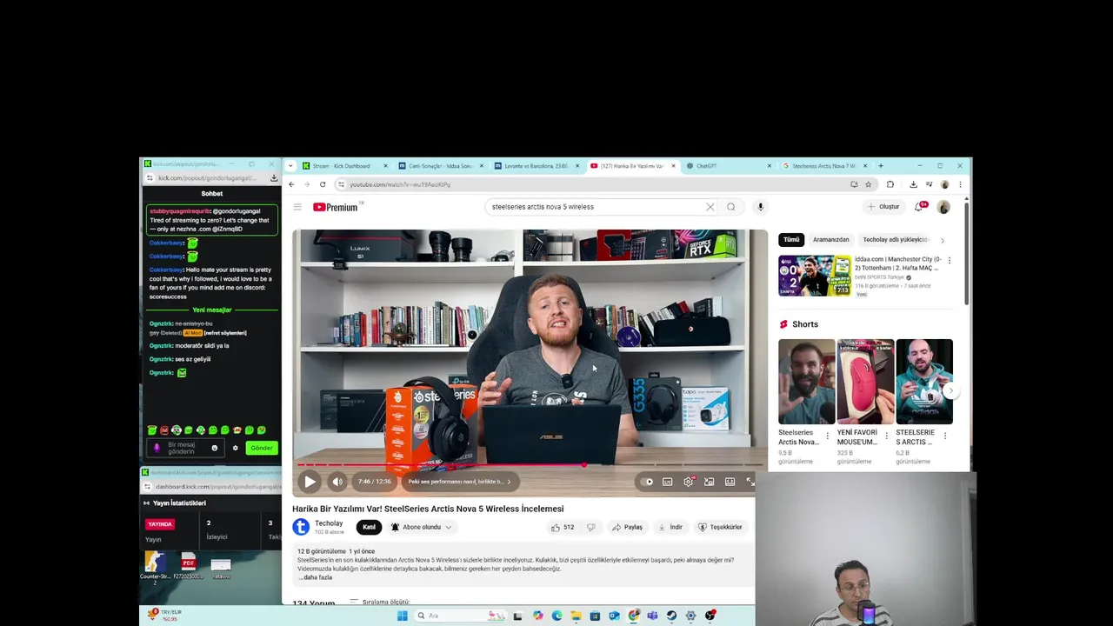Open the tab search dropdown arrow
Image resolution: width=1113 pixels, height=626 pixels.
(x=290, y=166)
